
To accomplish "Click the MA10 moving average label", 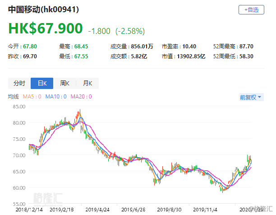I will click(56, 97).
